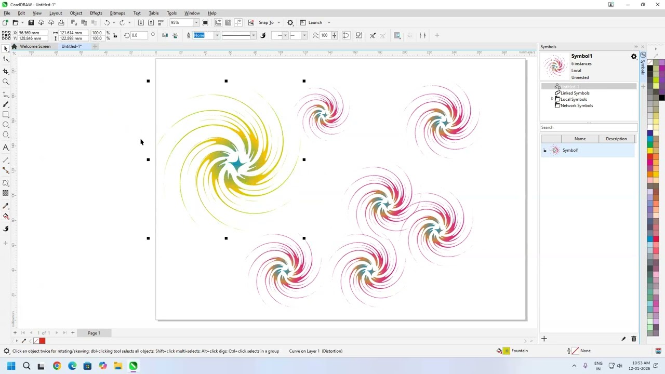Click Symbols docker search field
665x374 pixels.
point(588,127)
